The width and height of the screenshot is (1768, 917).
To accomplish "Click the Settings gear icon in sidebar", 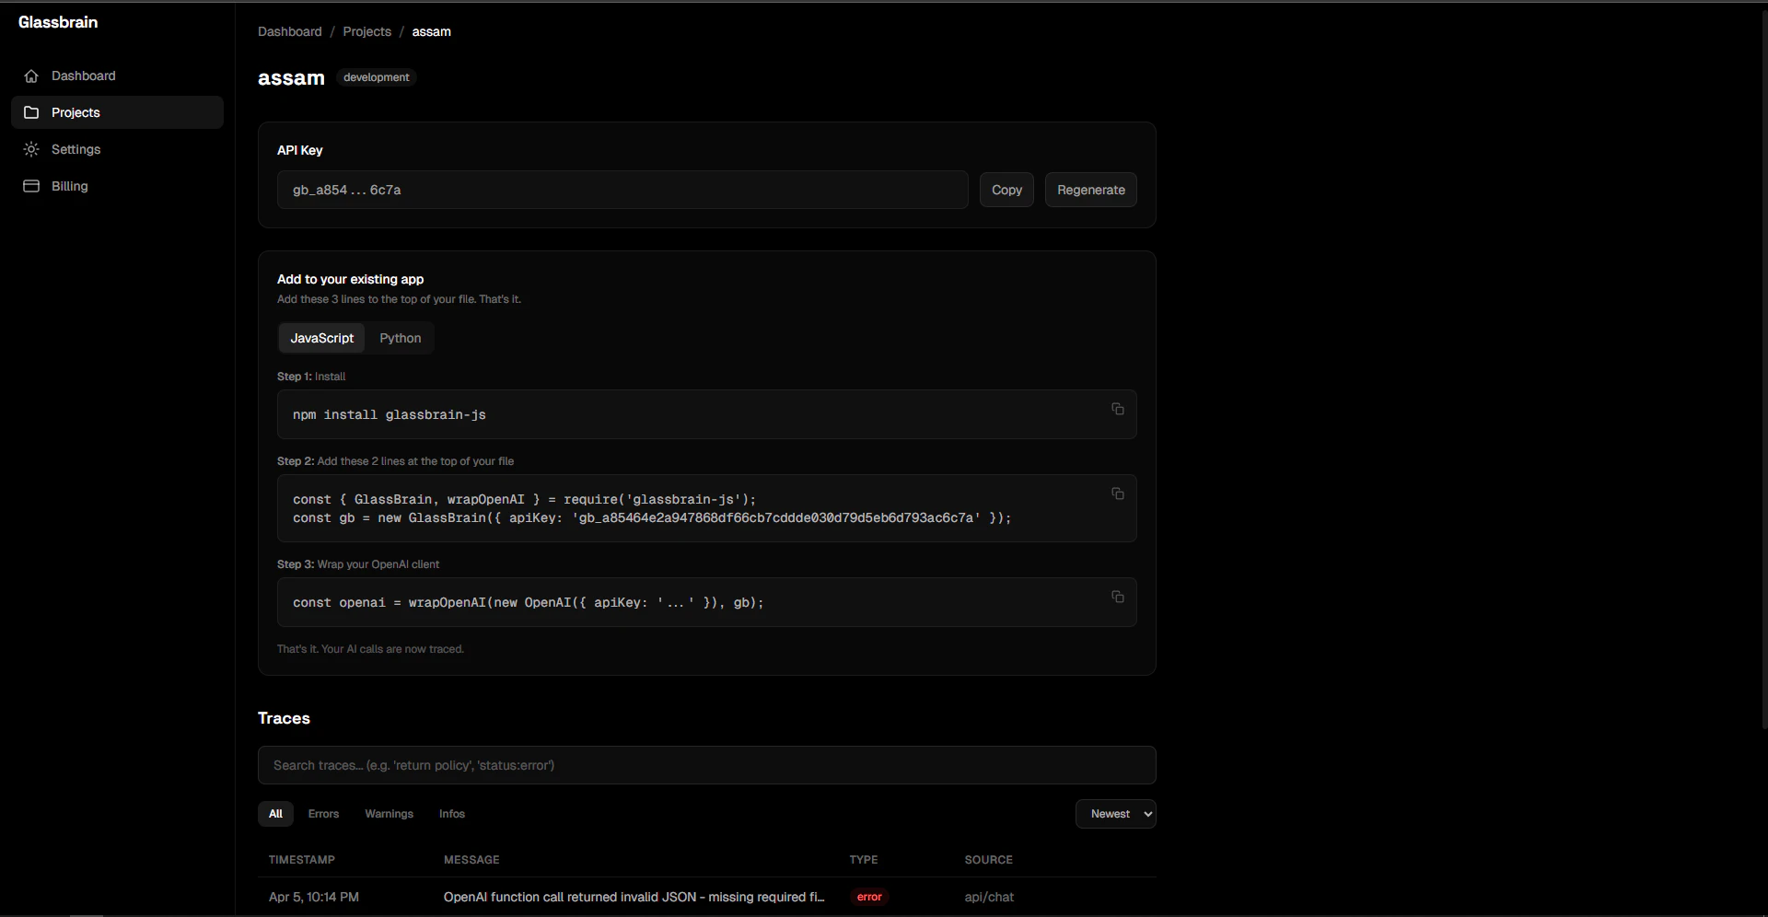I will click(x=31, y=149).
